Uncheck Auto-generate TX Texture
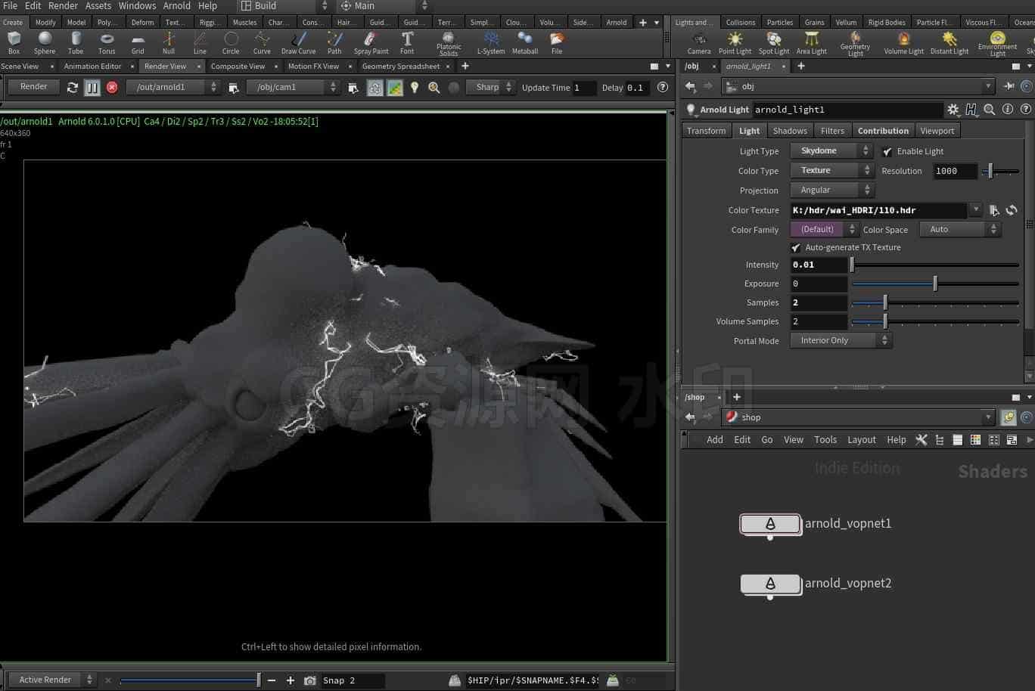This screenshot has width=1035, height=691. [796, 247]
